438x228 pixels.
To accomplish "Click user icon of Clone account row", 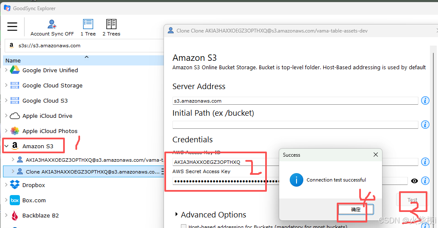I will click(20, 171).
